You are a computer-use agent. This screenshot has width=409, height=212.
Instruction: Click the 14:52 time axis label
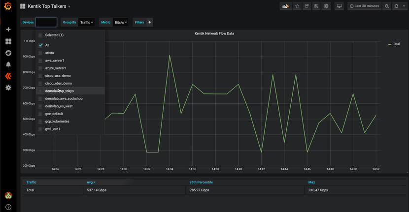click(376, 169)
